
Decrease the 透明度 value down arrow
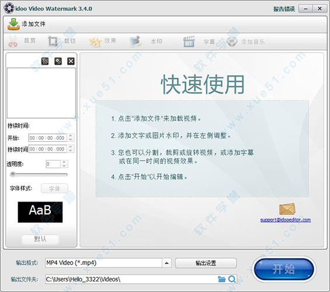coord(64,166)
